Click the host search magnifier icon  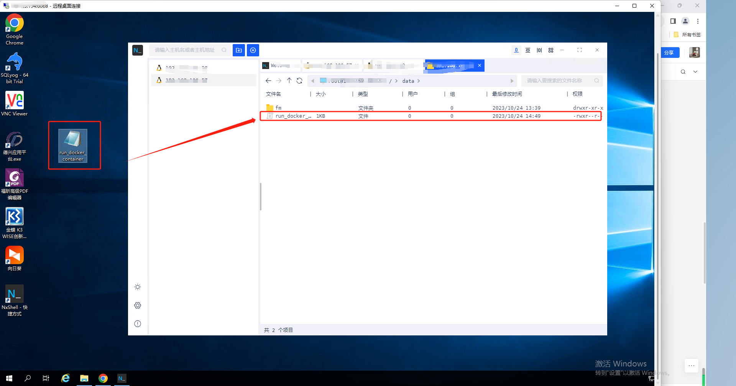[x=224, y=50]
